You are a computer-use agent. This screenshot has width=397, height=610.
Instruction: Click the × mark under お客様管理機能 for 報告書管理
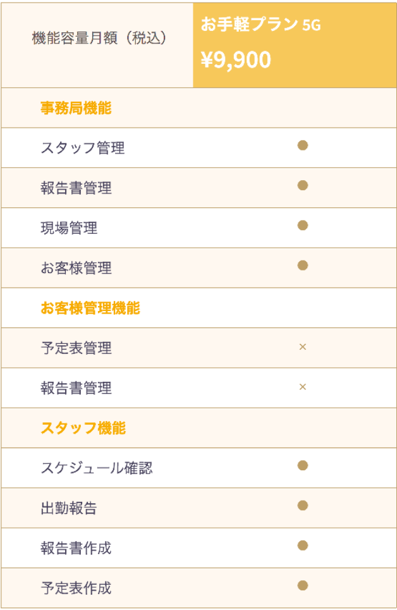[x=302, y=386]
